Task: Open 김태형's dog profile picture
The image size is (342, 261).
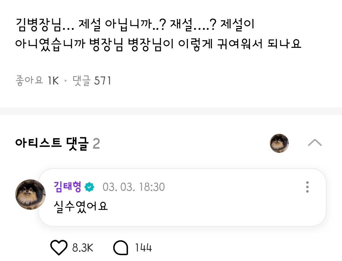Action: click(x=30, y=195)
